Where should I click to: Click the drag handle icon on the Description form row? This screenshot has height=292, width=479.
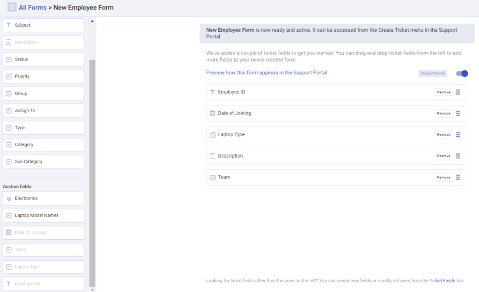point(458,156)
